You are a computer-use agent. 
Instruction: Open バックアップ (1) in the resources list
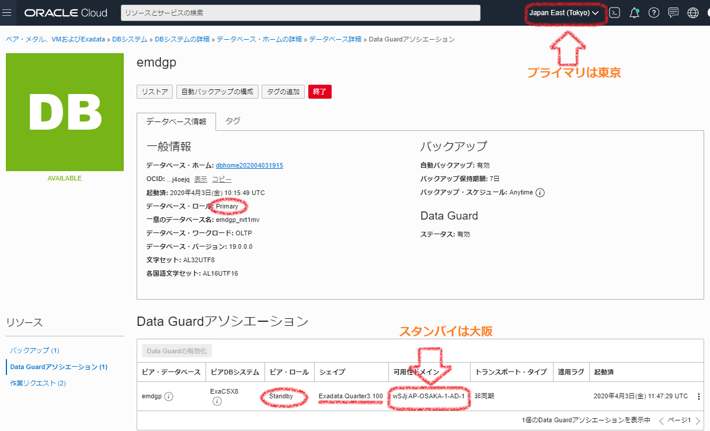pyautogui.click(x=35, y=350)
